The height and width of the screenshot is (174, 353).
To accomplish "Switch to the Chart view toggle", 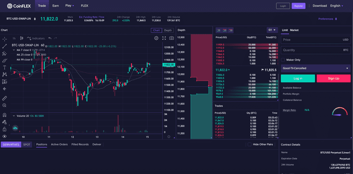I will click(156, 30).
